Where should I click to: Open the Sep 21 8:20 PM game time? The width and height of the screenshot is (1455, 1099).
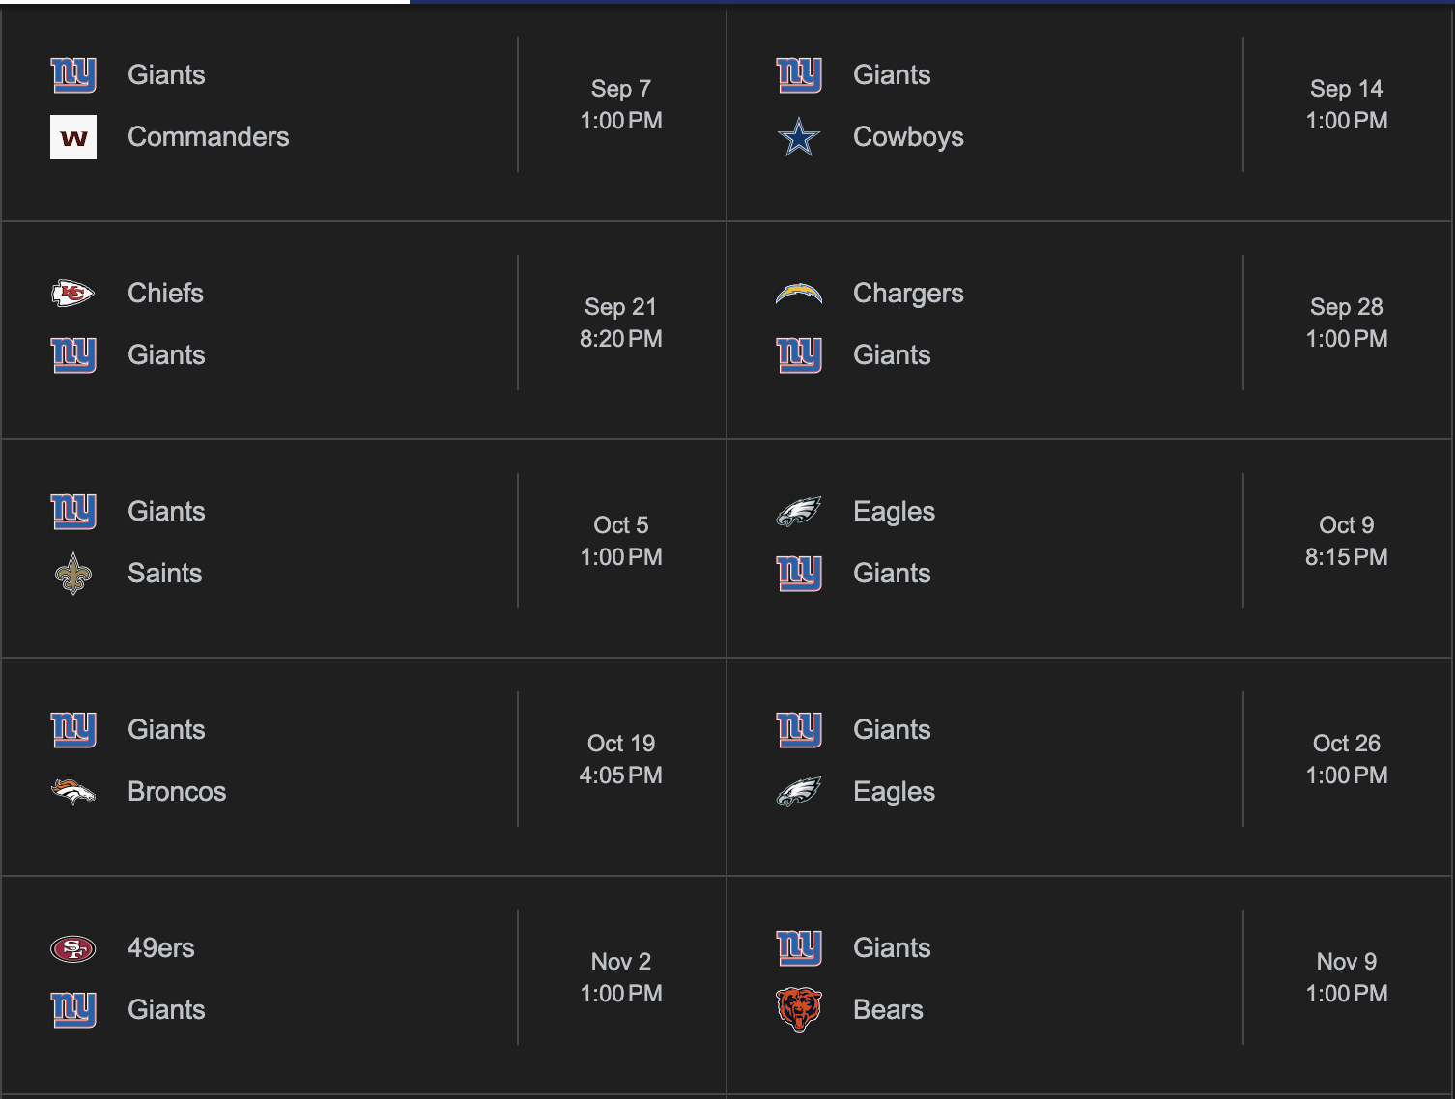coord(621,323)
